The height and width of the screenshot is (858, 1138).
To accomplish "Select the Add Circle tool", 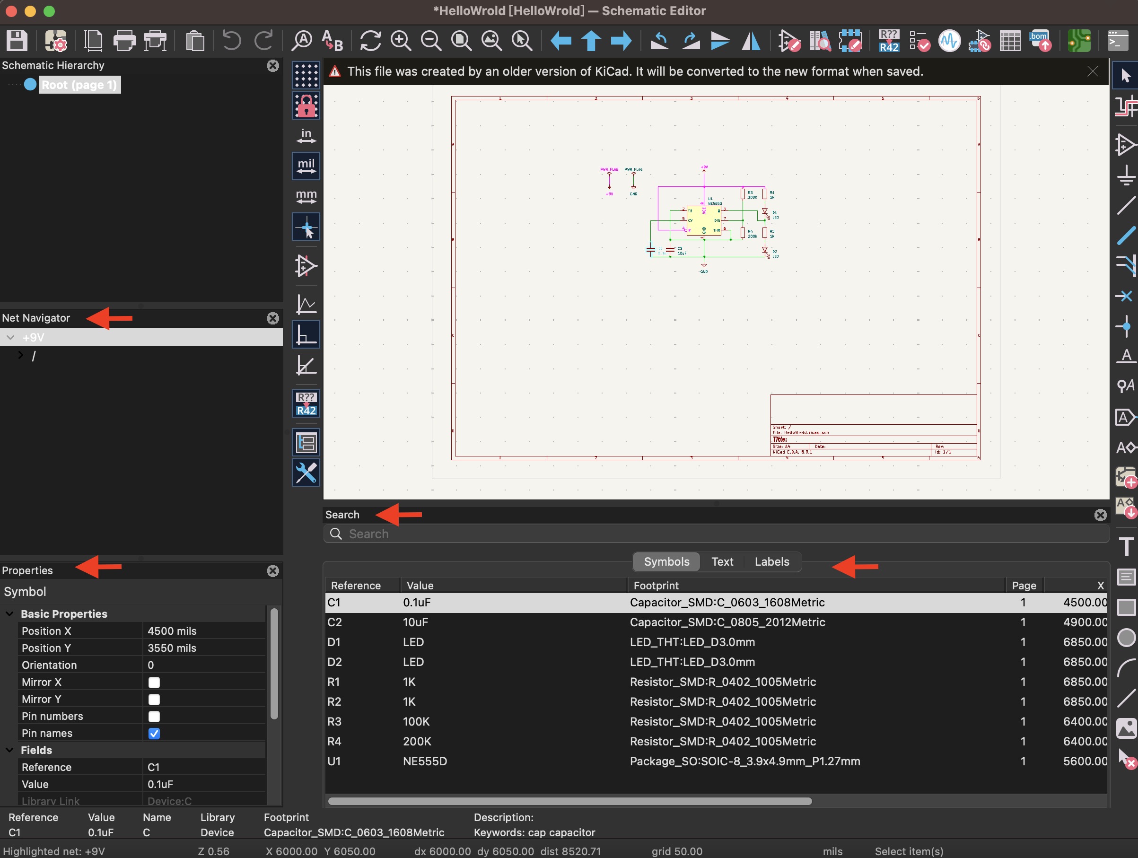I will pos(1126,638).
